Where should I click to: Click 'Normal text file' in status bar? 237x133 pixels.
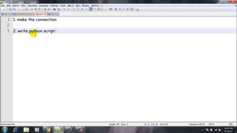(x=7, y=124)
